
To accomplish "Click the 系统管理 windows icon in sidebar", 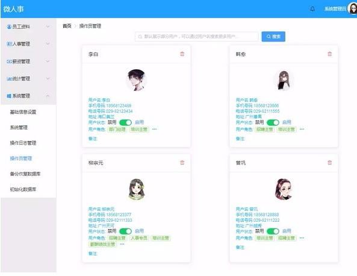I will pyautogui.click(x=9, y=96).
